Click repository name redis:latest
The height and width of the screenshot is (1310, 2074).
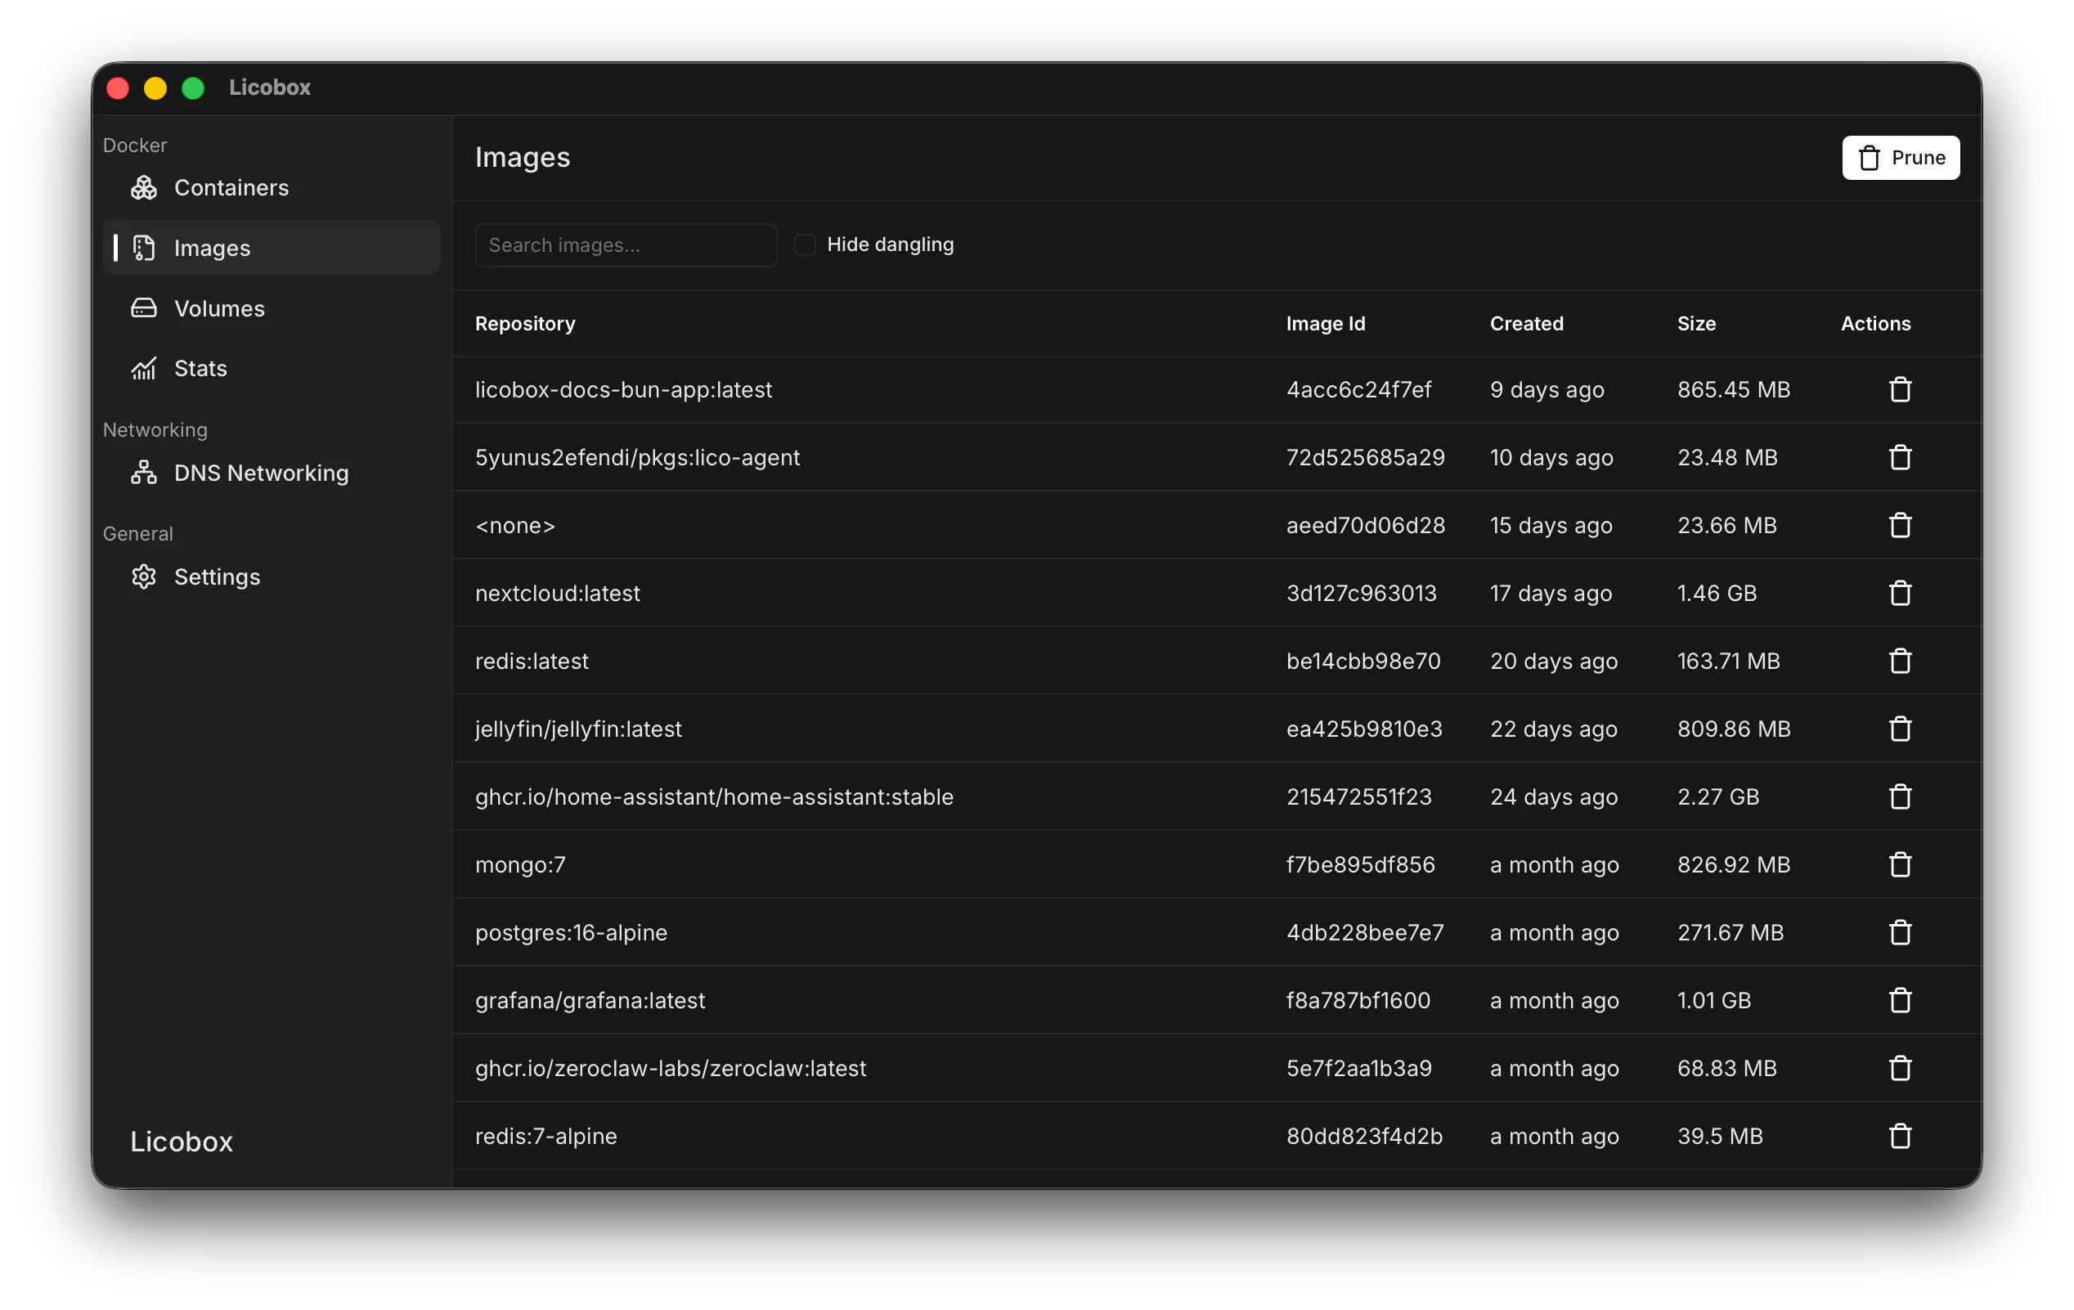[x=532, y=662]
